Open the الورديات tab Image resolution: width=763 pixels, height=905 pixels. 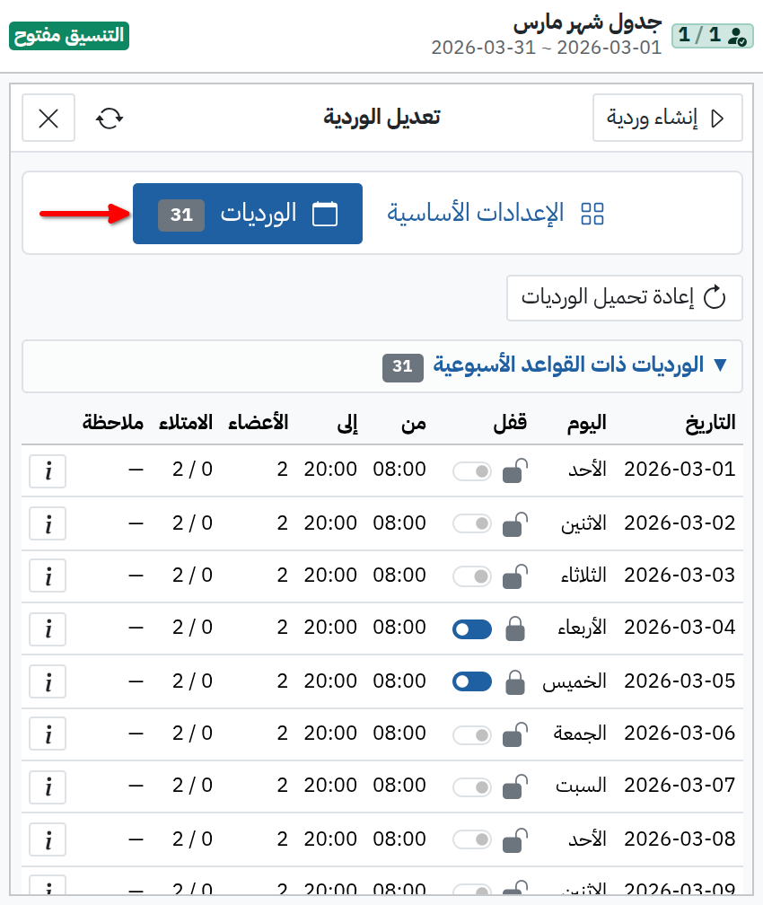tap(248, 214)
